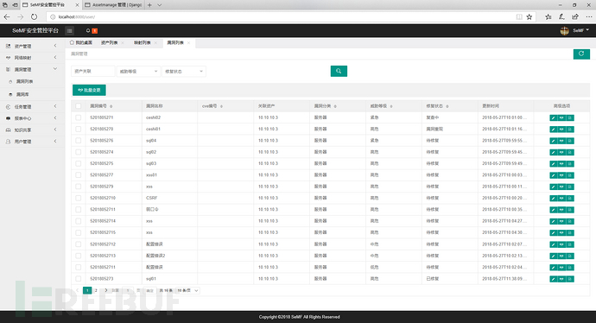Expand the 资产管理 sidebar menu
The image size is (596, 323).
[32, 46]
